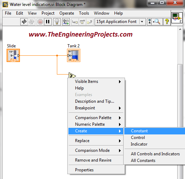The height and width of the screenshot is (179, 185).
Task: Expand the Replace submenu
Action: point(96,141)
